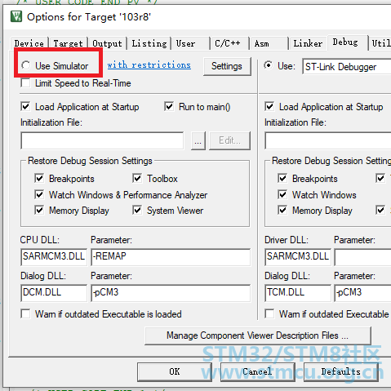Click the Driver DLL SARMCM3.DLL field
Image resolution: width=391 pixels, height=391 pixels.
[x=298, y=257]
